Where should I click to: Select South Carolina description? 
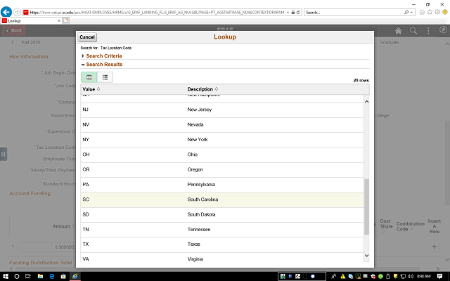203,200
